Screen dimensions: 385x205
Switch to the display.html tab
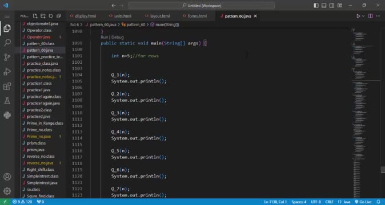[83, 16]
